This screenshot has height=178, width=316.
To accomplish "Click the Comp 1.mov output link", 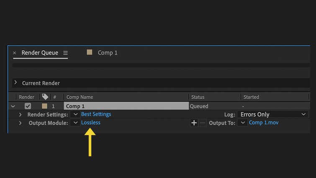I will pyautogui.click(x=264, y=123).
